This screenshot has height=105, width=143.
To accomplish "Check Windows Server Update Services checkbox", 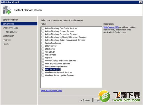I will coord(43,75).
